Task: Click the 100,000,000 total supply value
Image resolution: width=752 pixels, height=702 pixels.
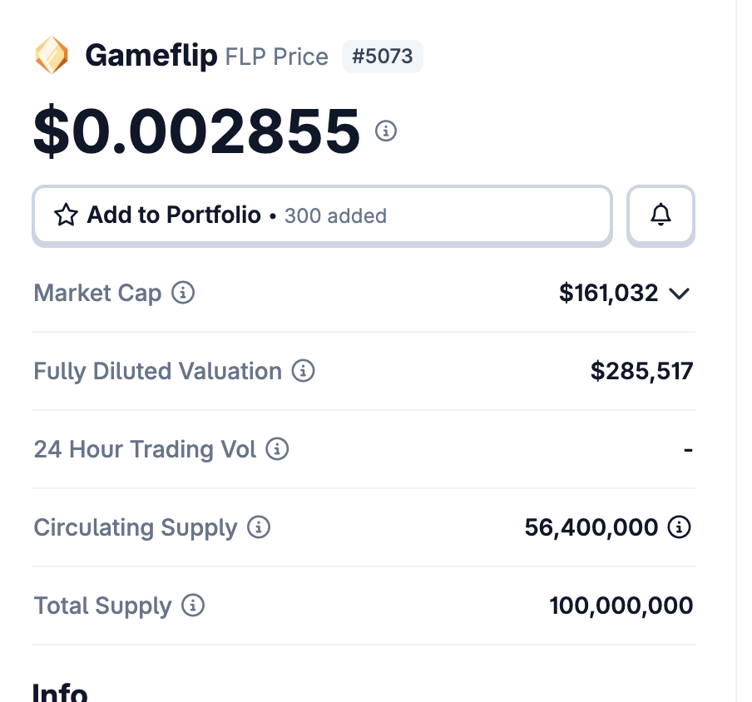Action: pos(621,606)
